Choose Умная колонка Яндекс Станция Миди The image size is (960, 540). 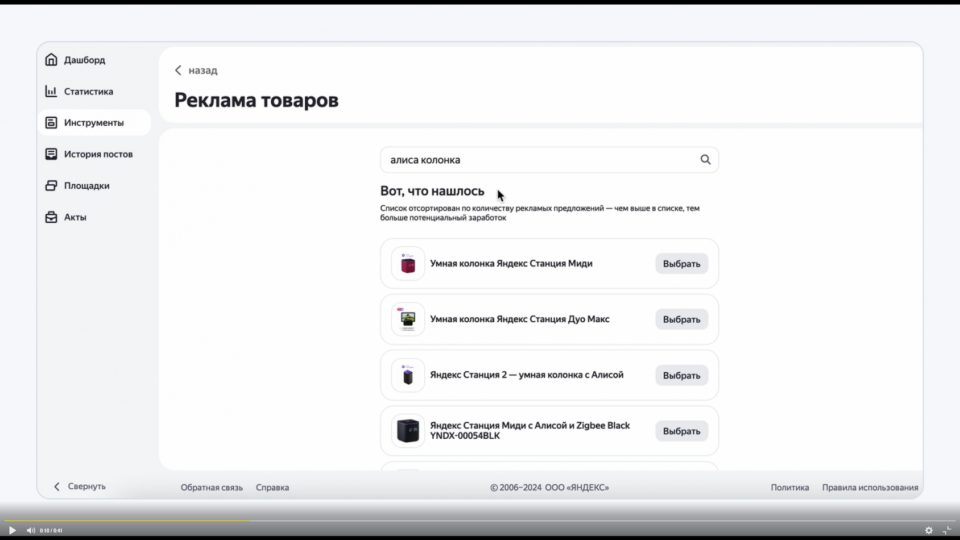point(681,264)
